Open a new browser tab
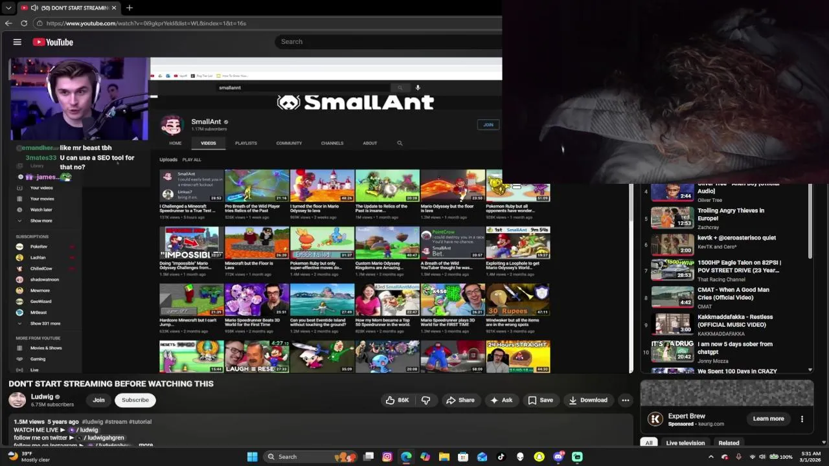This screenshot has width=829, height=466. (x=130, y=8)
